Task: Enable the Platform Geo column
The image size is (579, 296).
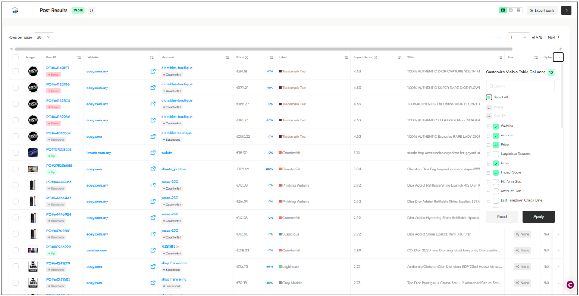Action: [496, 182]
